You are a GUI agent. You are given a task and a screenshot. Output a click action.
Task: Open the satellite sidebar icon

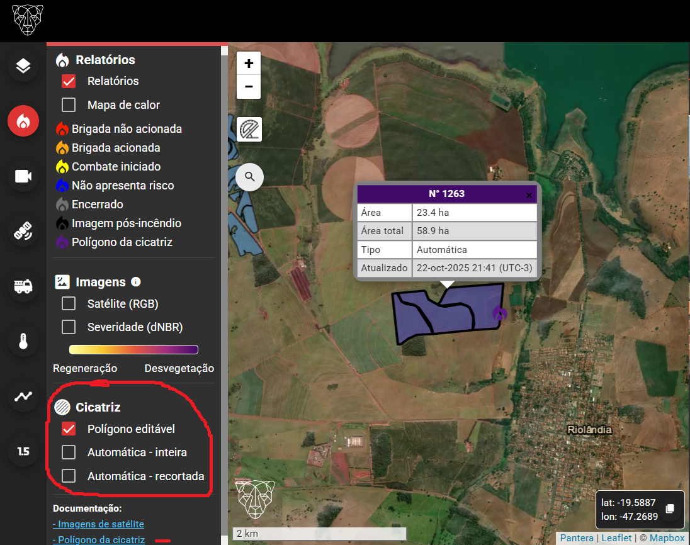[x=23, y=231]
